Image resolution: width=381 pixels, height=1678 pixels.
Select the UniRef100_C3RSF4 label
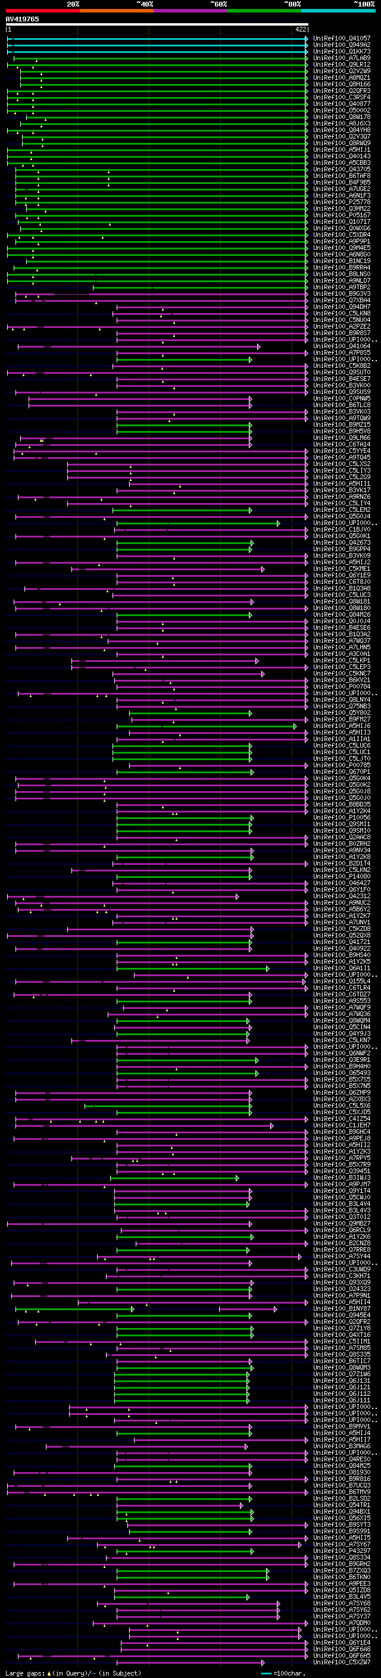(342, 97)
